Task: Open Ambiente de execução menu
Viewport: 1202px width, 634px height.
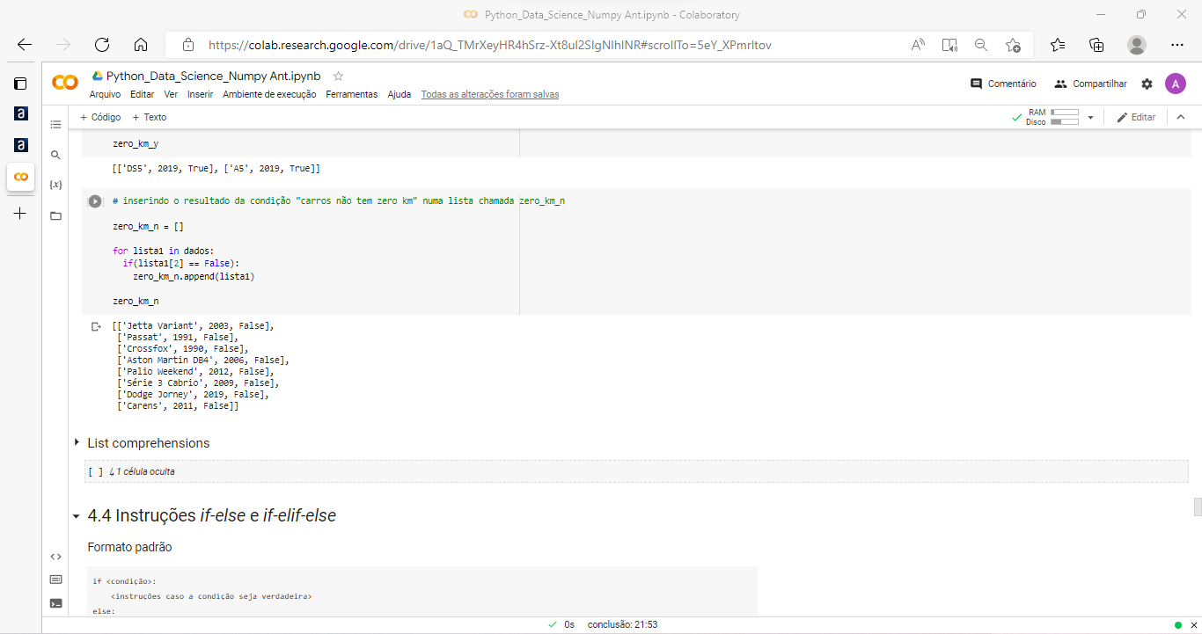Action: click(x=269, y=94)
